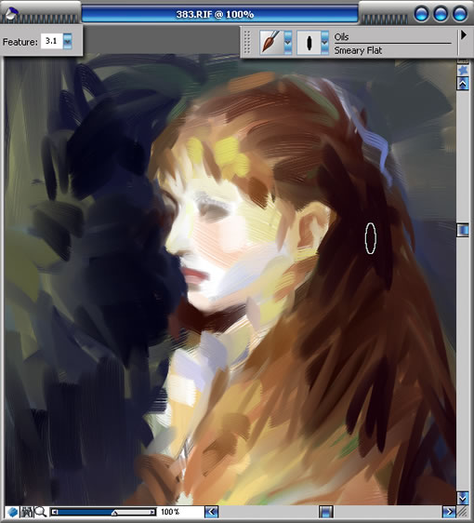
Task: Click zoom slider right increase arrow
Action: 152,512
